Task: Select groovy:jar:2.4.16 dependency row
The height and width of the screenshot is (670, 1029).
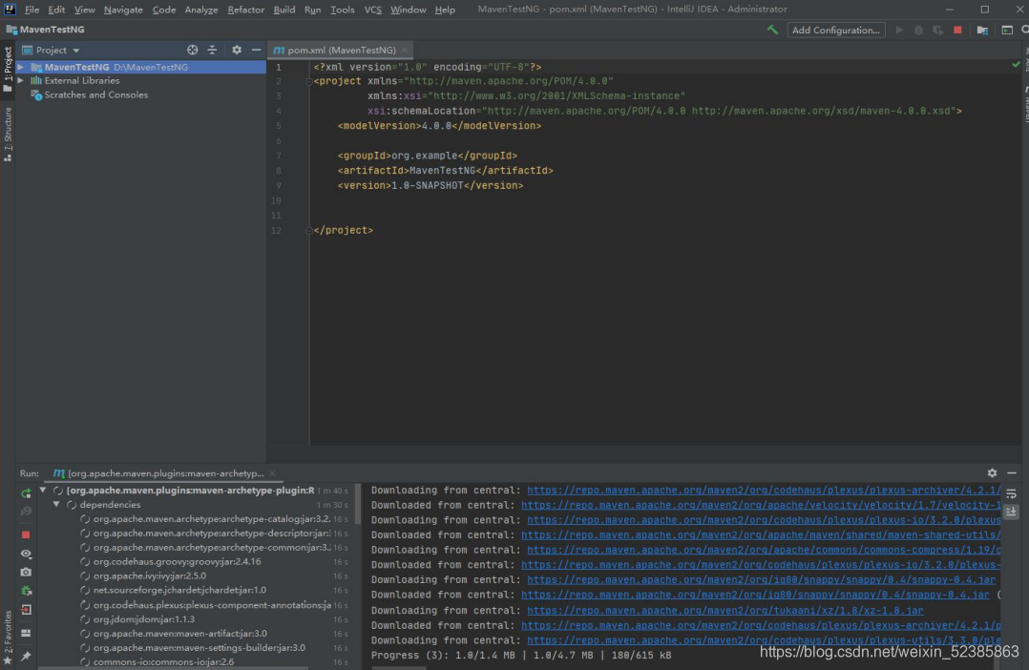Action: tap(178, 562)
